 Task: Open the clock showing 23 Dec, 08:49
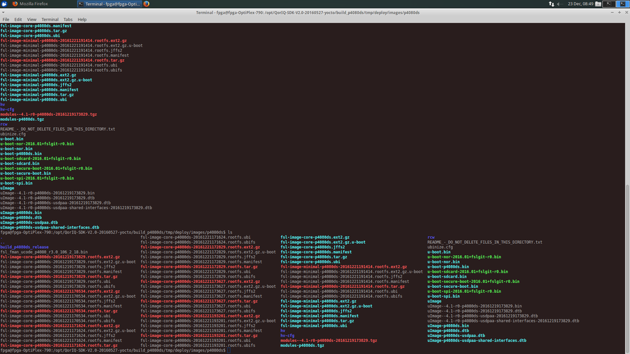pyautogui.click(x=580, y=4)
